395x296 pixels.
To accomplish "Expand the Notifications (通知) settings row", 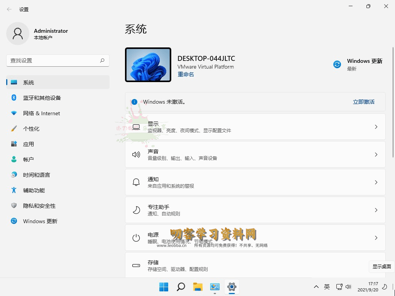I will (255, 182).
